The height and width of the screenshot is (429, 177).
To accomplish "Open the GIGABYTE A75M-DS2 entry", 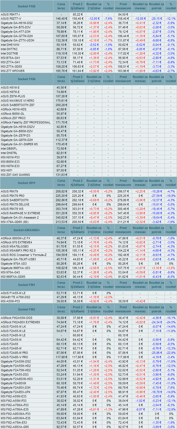I will pos(15,297).
